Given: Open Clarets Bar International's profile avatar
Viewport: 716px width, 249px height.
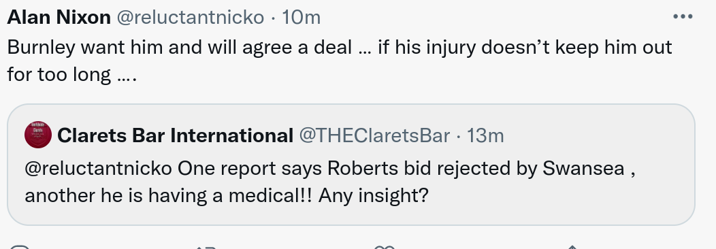Looking at the screenshot, I should point(38,135).
